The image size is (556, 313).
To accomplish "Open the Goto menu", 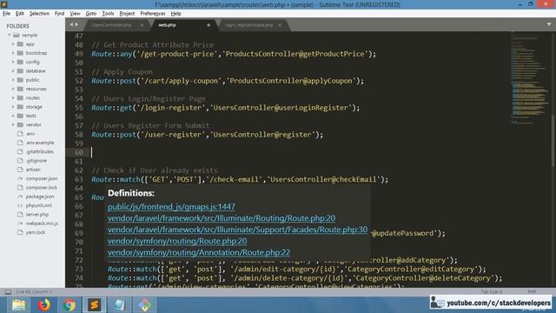I will (90, 14).
